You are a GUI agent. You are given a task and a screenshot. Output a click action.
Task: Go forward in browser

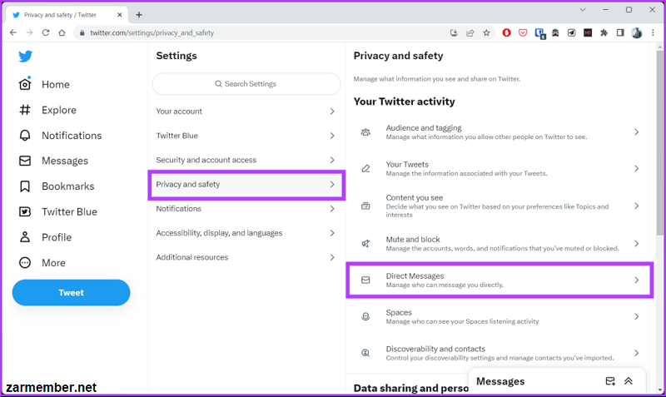coord(29,32)
